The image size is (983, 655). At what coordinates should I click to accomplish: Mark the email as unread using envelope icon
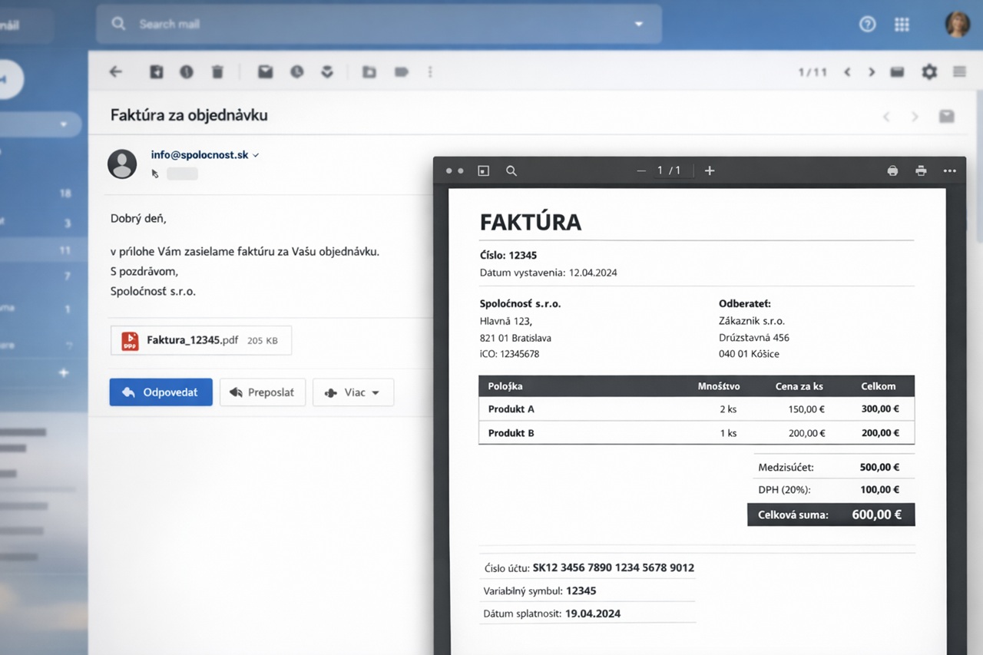265,72
